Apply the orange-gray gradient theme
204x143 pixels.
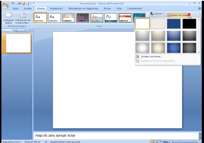pyautogui.click(x=69, y=18)
